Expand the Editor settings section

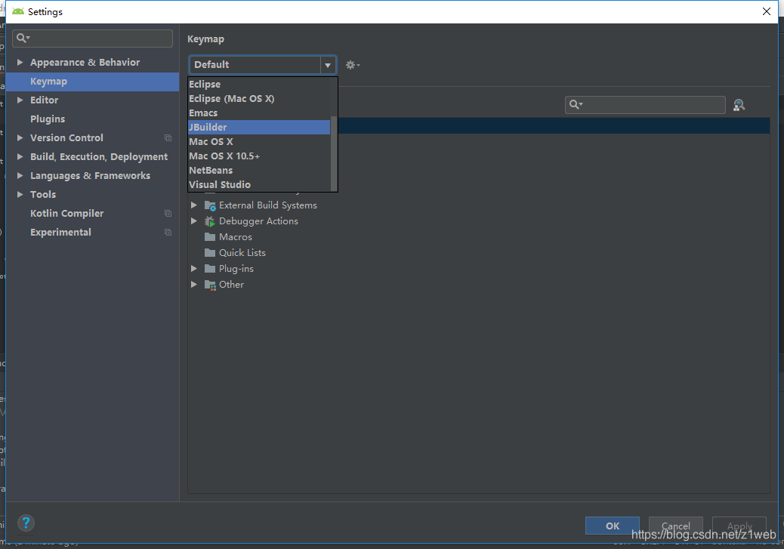tap(20, 100)
